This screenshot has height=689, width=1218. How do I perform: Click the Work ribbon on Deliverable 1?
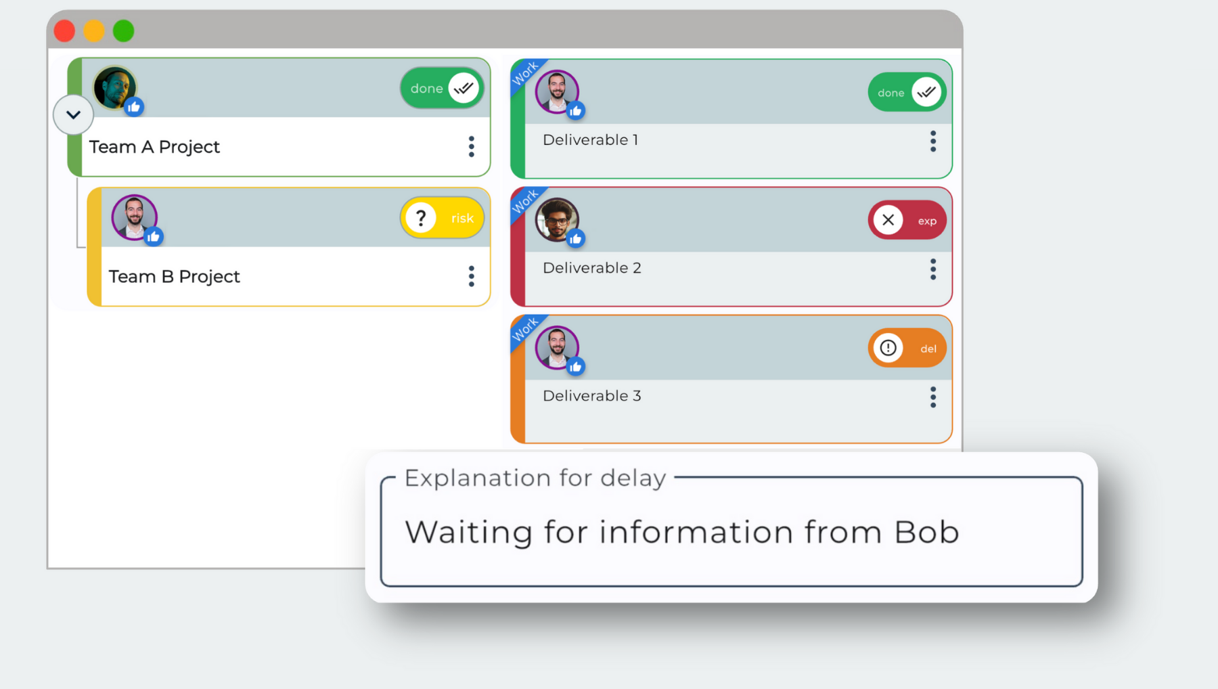click(x=526, y=74)
